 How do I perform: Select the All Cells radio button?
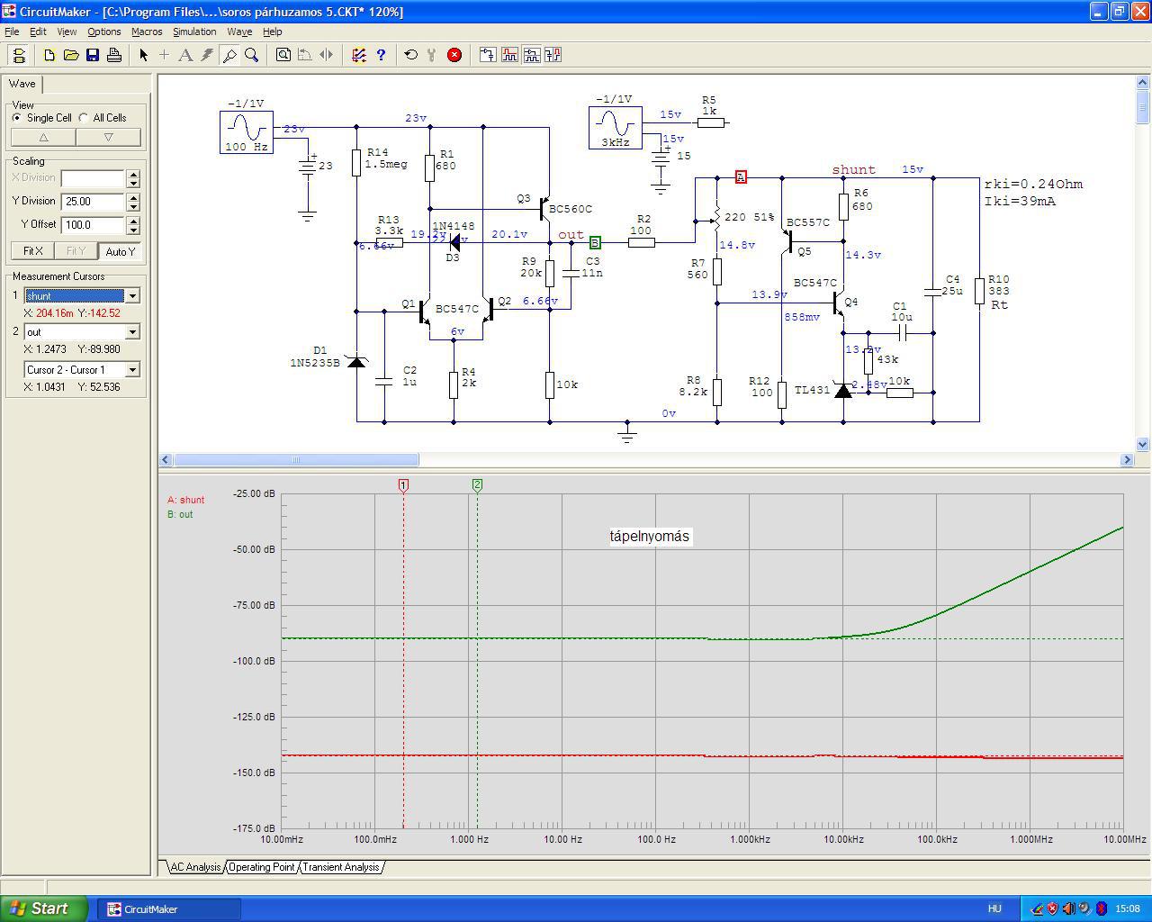tap(84, 118)
